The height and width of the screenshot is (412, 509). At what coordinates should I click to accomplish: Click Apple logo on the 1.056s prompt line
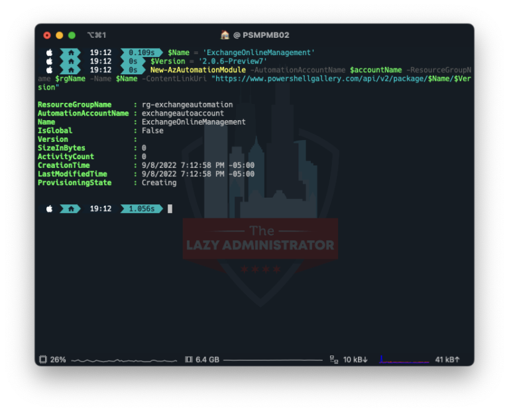tap(49, 209)
